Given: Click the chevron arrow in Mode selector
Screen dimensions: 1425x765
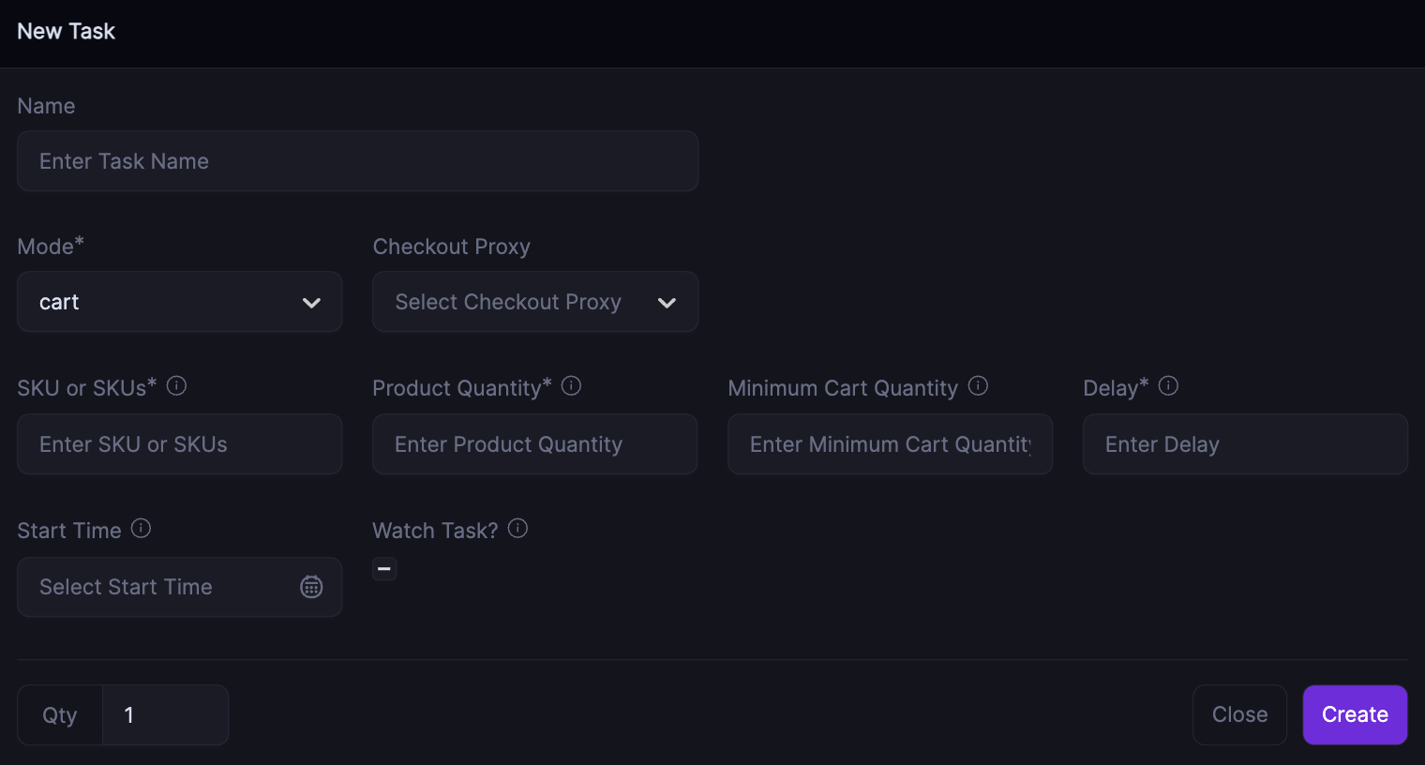Looking at the screenshot, I should (x=311, y=303).
